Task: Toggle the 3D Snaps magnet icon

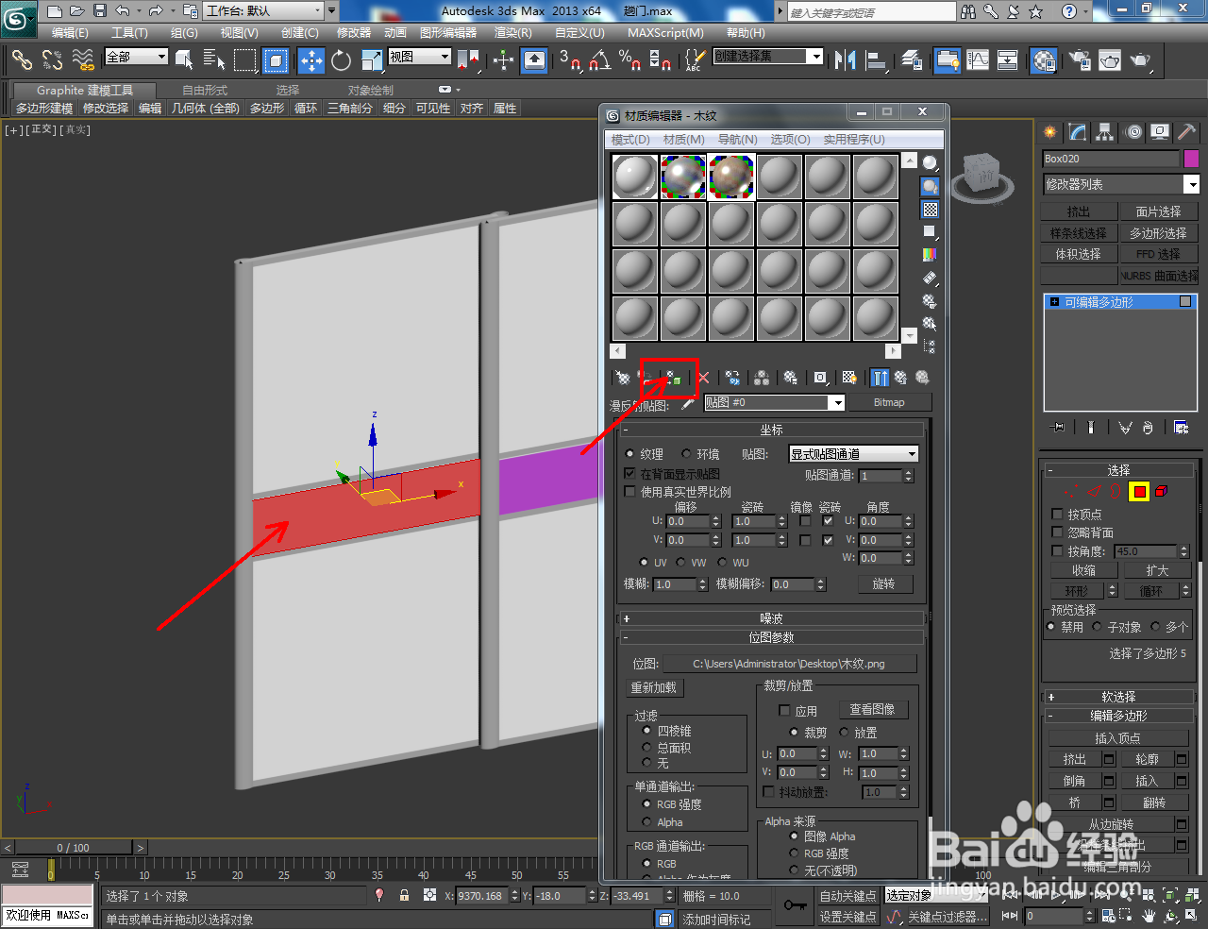Action: (x=569, y=60)
